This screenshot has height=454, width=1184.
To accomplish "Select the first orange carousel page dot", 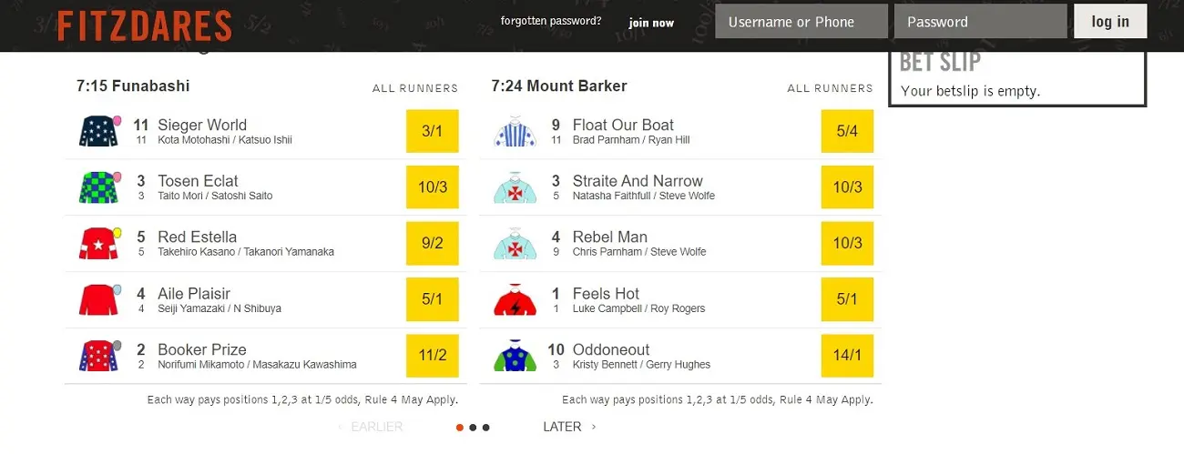I will tap(460, 428).
